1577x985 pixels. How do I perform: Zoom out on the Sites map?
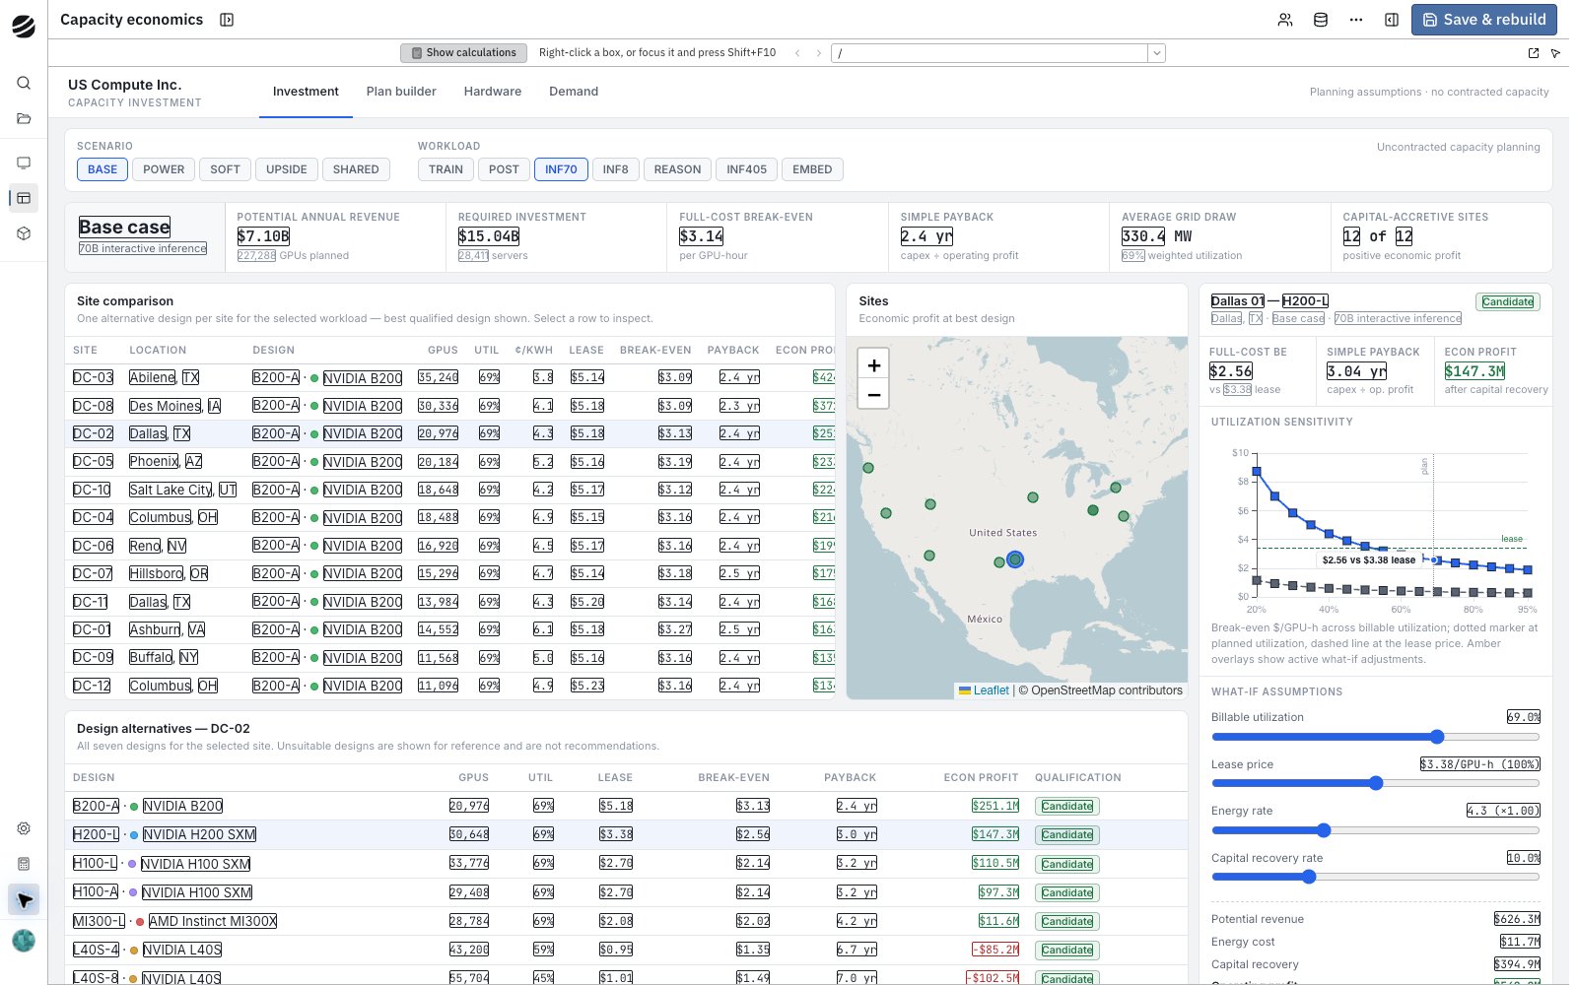(873, 394)
